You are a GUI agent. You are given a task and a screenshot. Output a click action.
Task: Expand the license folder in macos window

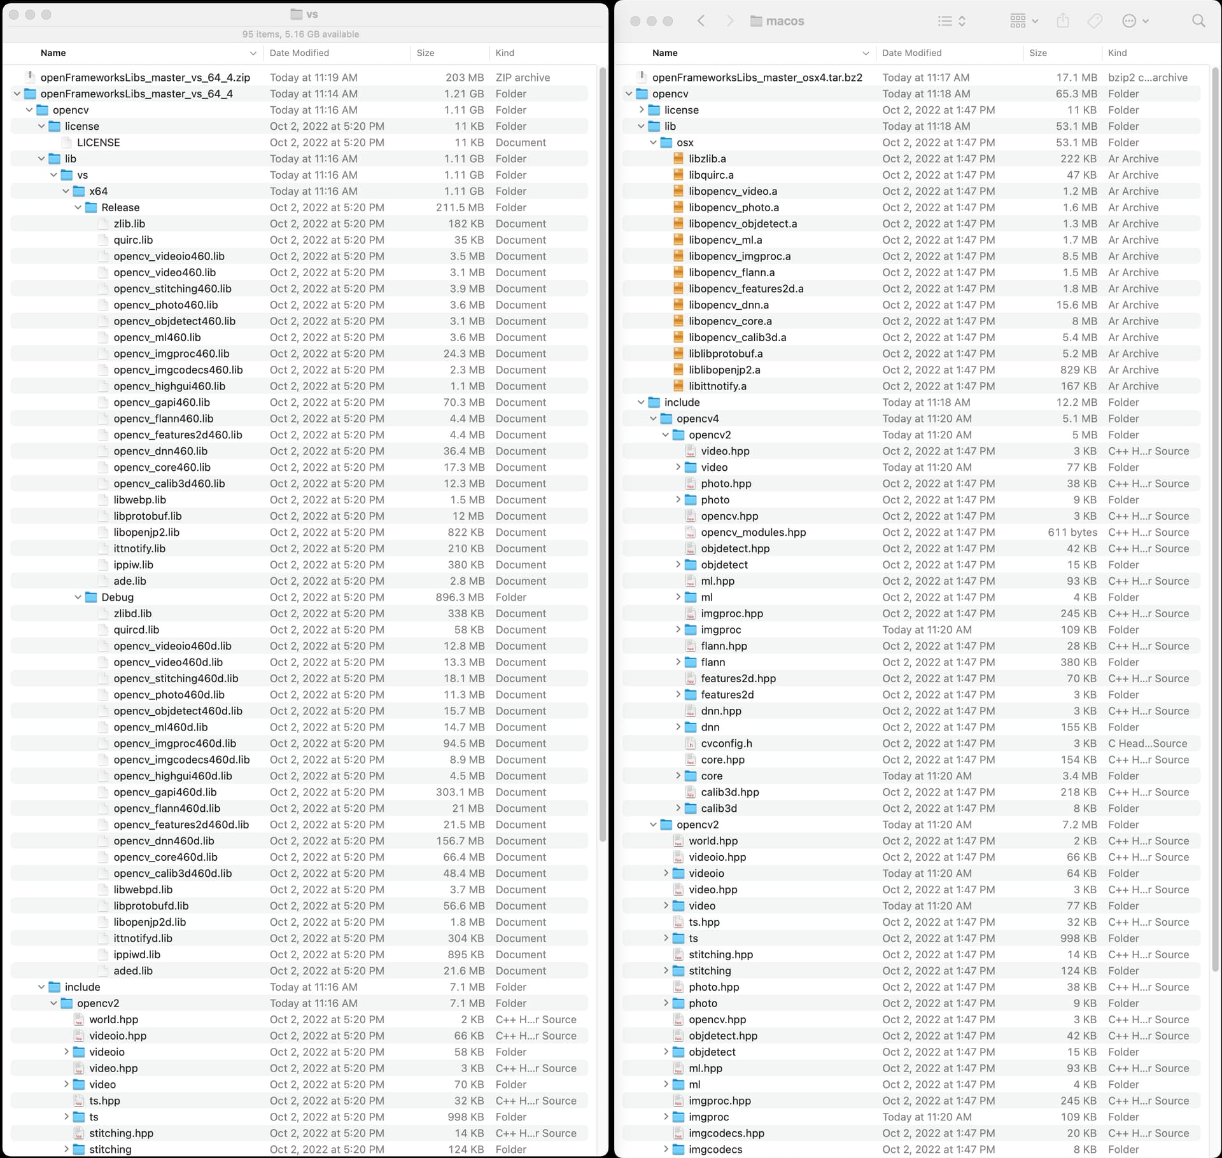click(642, 110)
